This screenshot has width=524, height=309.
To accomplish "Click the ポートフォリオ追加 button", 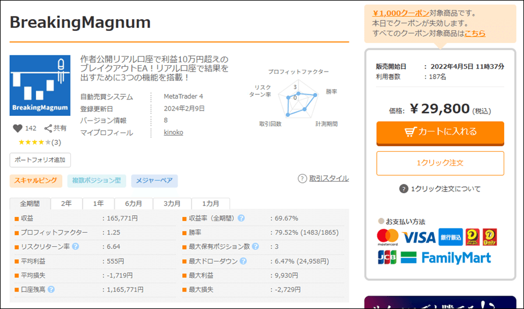I will tap(40, 159).
